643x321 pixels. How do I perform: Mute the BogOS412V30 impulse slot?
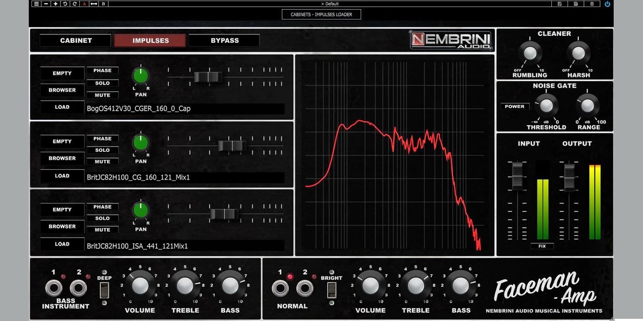[102, 95]
